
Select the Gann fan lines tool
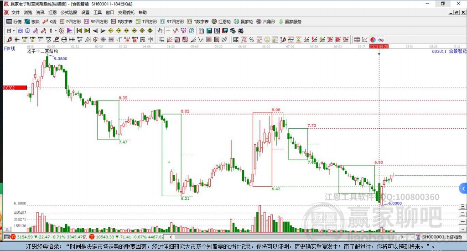coord(170,39)
